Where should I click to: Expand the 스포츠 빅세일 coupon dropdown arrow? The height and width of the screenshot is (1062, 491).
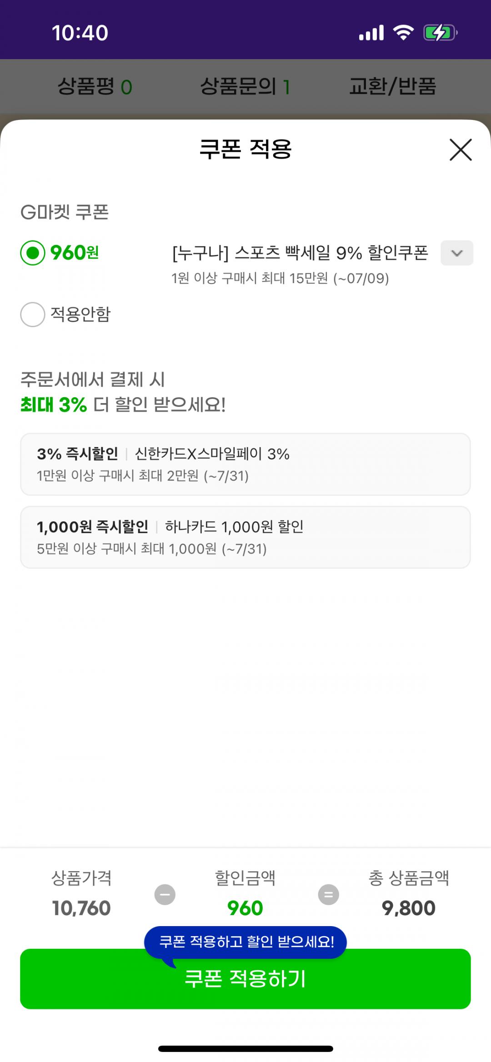tap(456, 253)
